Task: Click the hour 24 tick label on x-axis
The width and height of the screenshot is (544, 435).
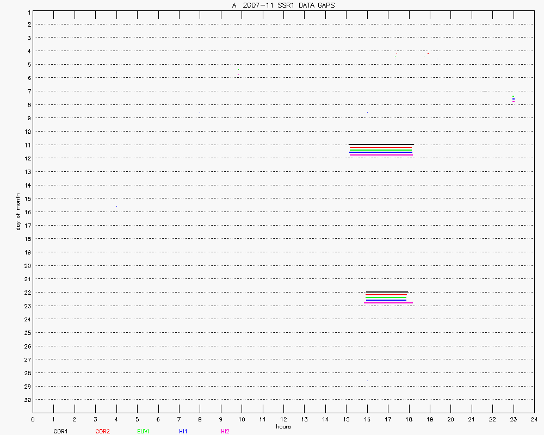Action: [534, 419]
